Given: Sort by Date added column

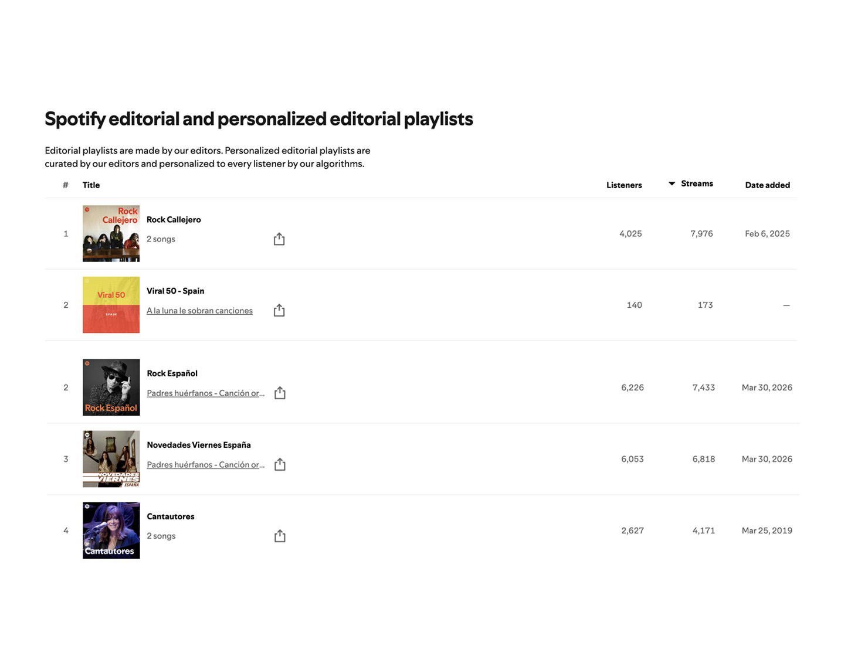Looking at the screenshot, I should (767, 185).
